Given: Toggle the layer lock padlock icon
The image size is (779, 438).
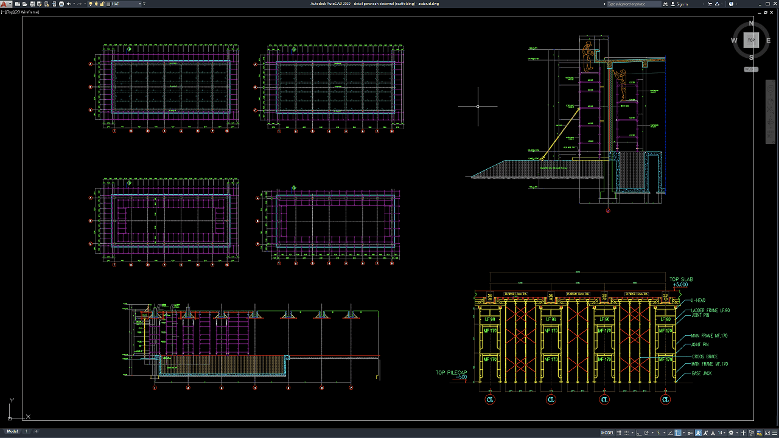Looking at the screenshot, I should [x=102, y=4].
